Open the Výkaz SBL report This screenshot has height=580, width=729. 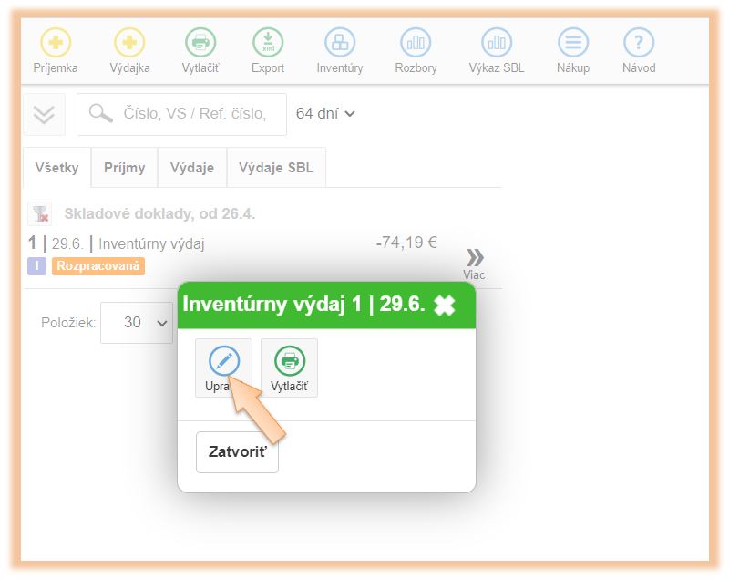click(x=497, y=43)
